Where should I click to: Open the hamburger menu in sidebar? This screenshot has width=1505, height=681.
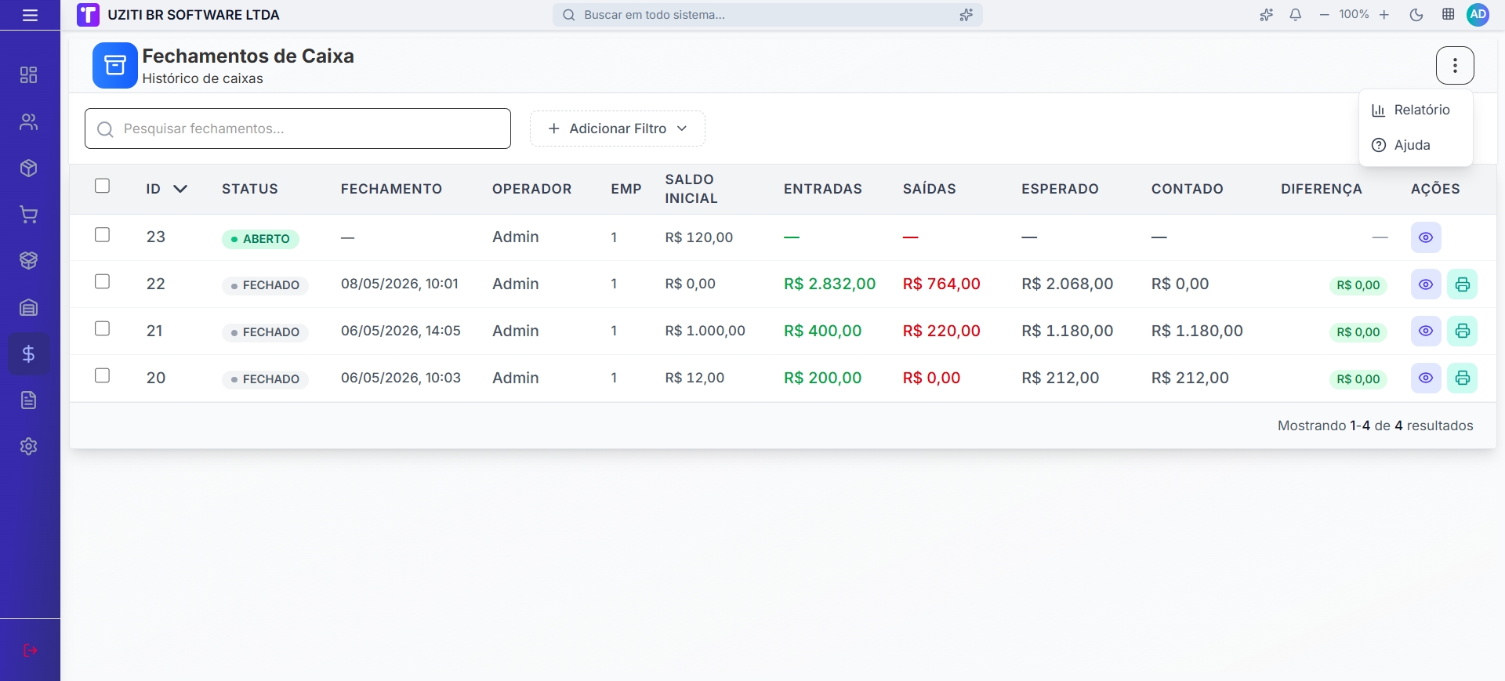30,15
